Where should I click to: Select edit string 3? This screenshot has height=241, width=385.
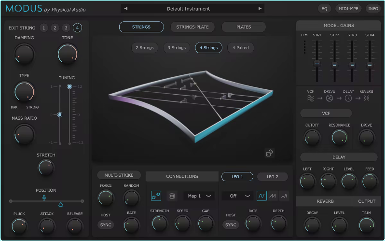point(66,28)
